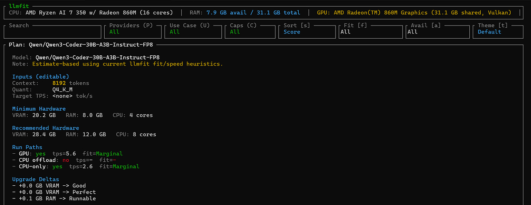531x205 pixels.
Task: Click the GPU AMD Radeon 860M Graphics info
Action: click(414, 13)
